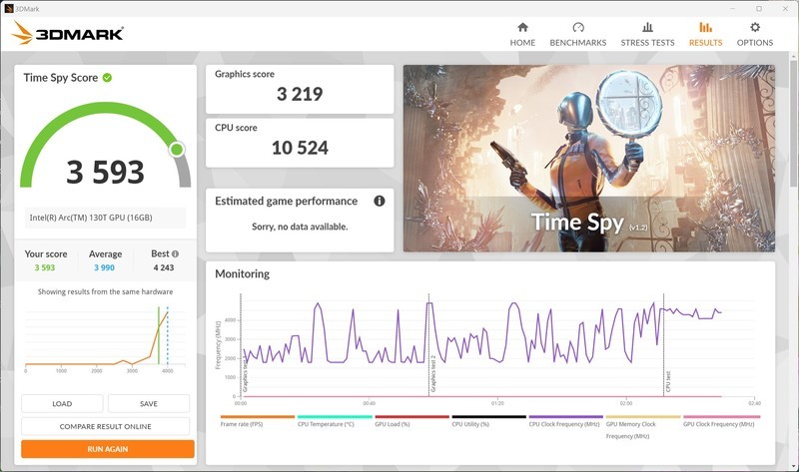Click the 3DMark title bar app icon
The width and height of the screenshot is (799, 472).
click(9, 9)
